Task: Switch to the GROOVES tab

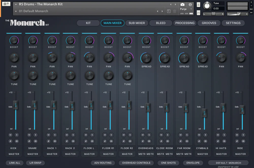Action: [x=209, y=23]
